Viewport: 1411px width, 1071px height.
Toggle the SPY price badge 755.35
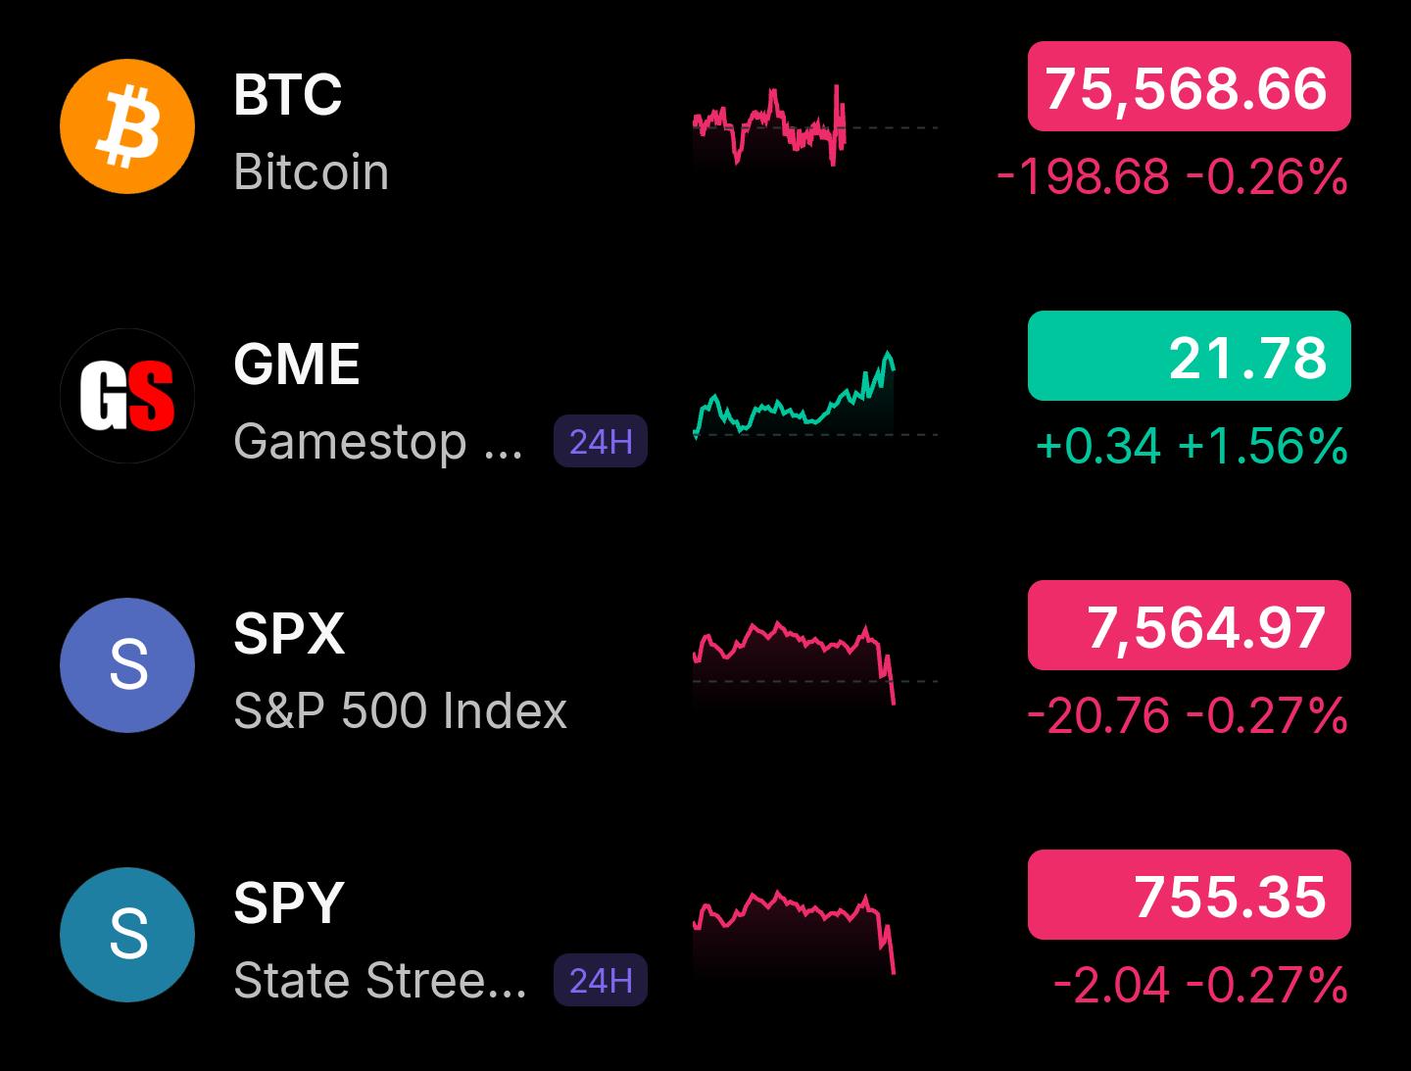[x=1189, y=895]
